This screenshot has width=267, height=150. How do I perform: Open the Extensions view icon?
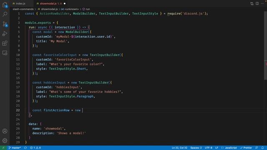pyautogui.click(x=5, y=43)
